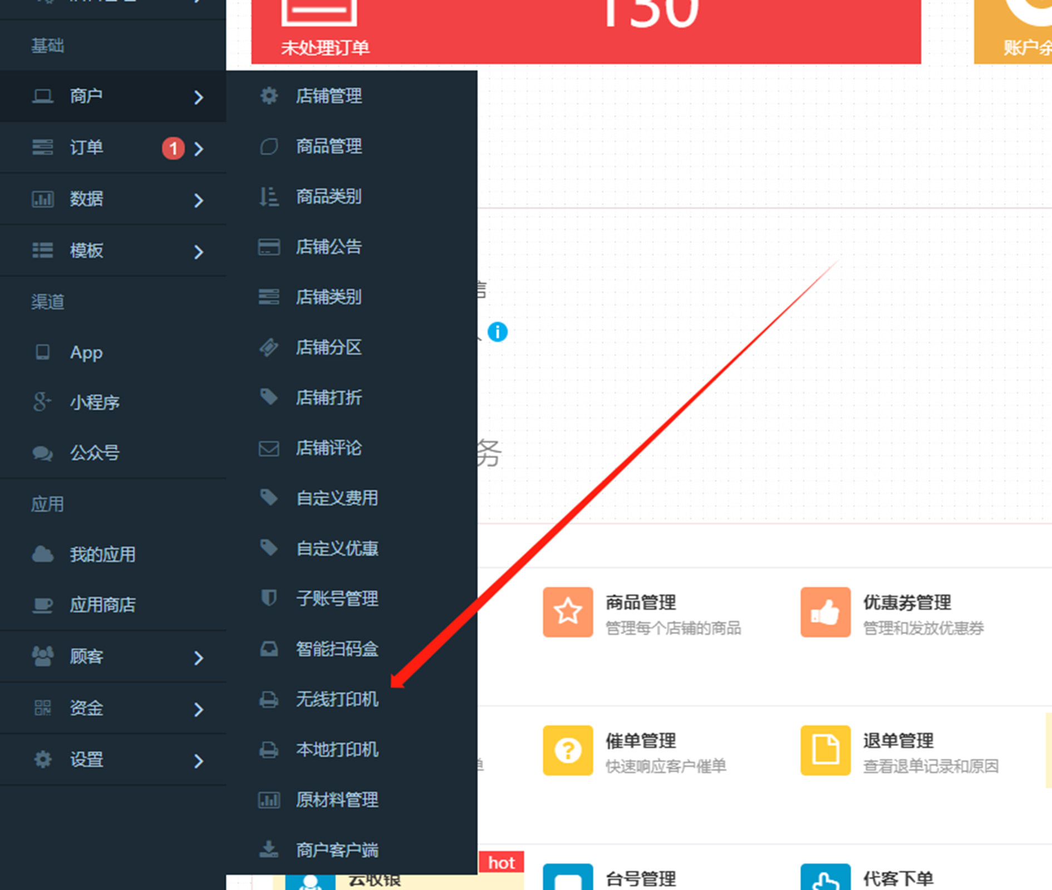Click the star icon for 商品管理
Viewport: 1052px width, 890px height.
click(x=567, y=612)
